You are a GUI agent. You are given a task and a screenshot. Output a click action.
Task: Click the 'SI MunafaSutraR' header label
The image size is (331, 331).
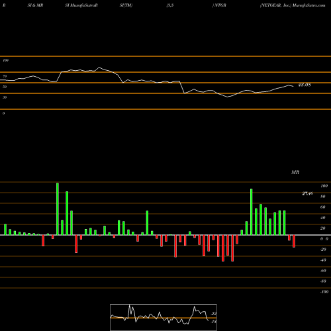coord(81,5)
